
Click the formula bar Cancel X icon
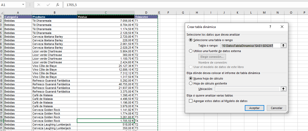pos(39,5)
